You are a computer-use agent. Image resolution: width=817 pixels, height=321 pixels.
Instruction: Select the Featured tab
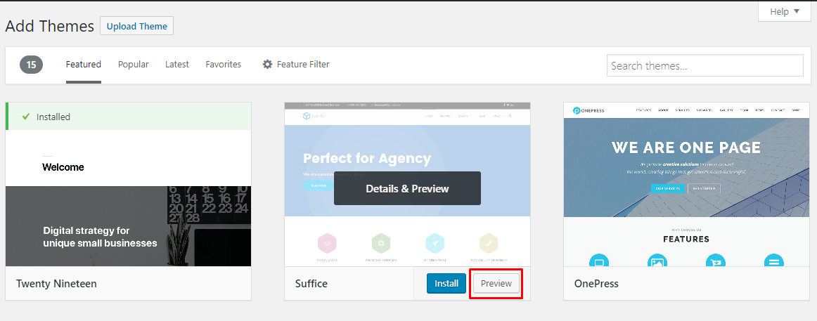(x=84, y=65)
